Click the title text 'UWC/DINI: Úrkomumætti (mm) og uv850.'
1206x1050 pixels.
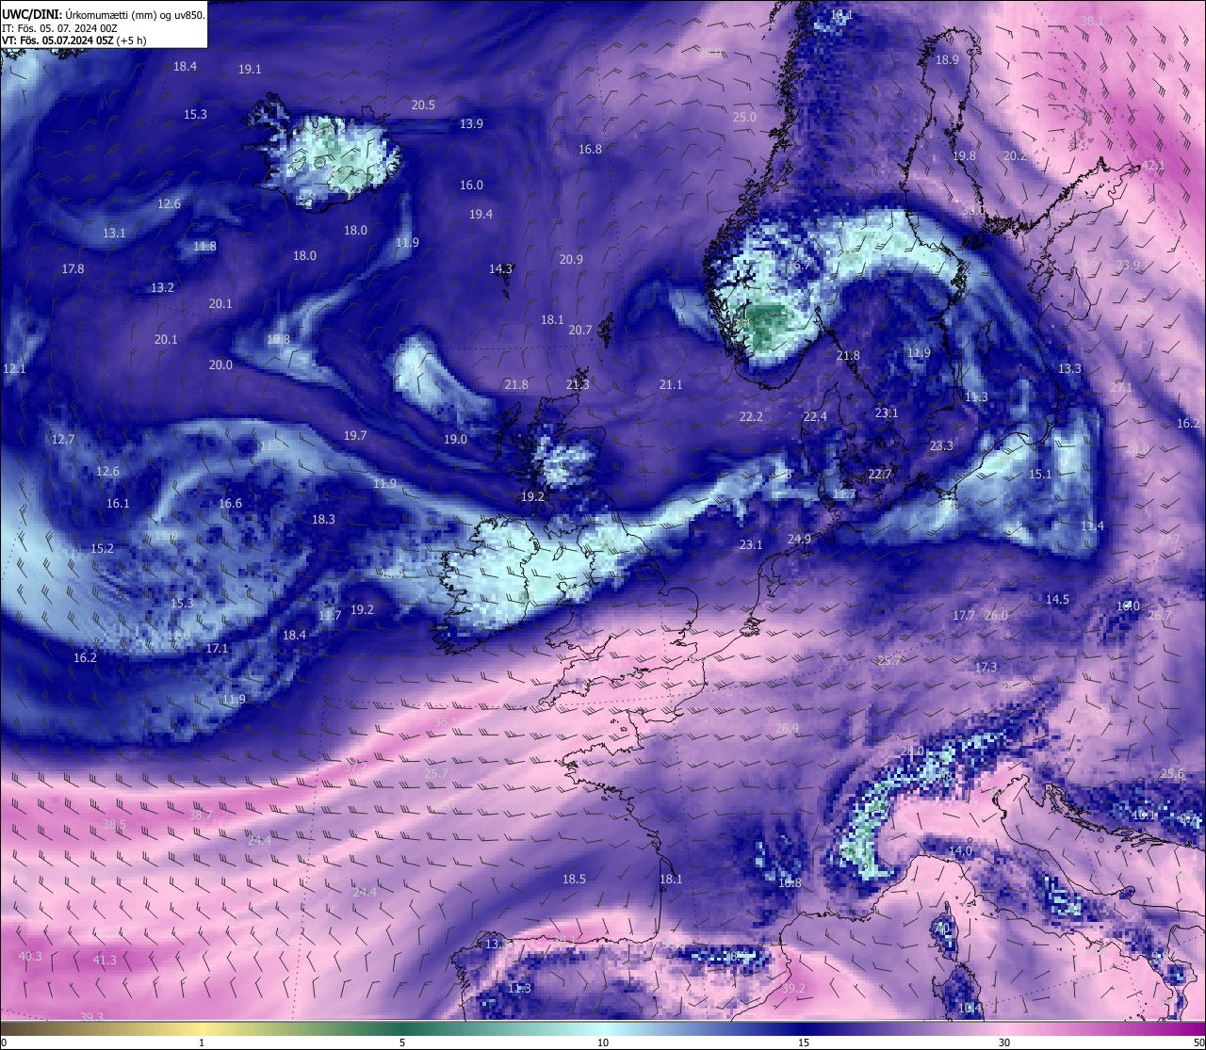click(104, 15)
